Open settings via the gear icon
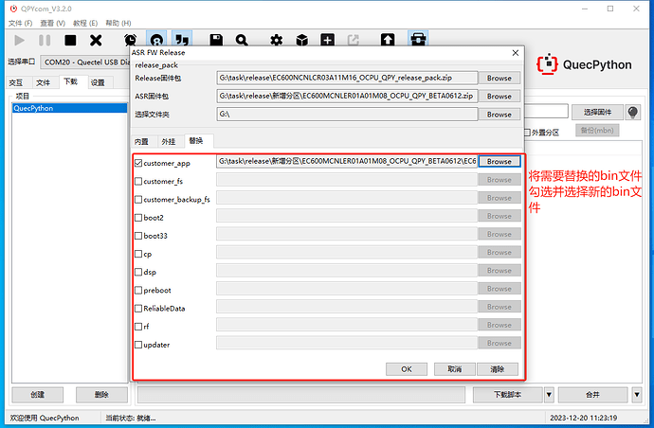 point(276,40)
